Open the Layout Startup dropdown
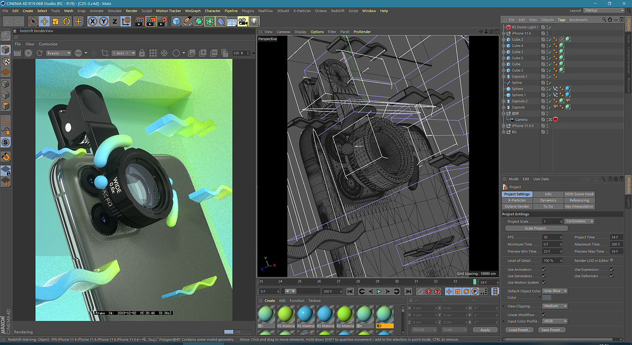 click(x=604, y=10)
